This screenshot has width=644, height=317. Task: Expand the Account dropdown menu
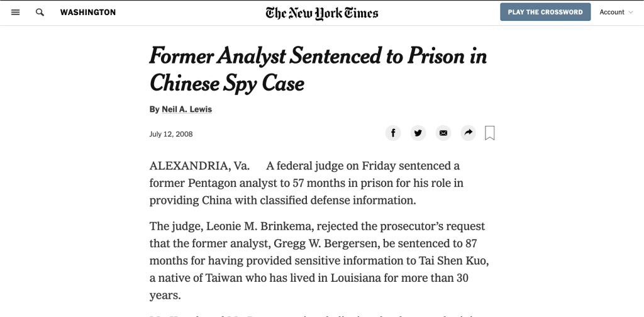(x=616, y=12)
